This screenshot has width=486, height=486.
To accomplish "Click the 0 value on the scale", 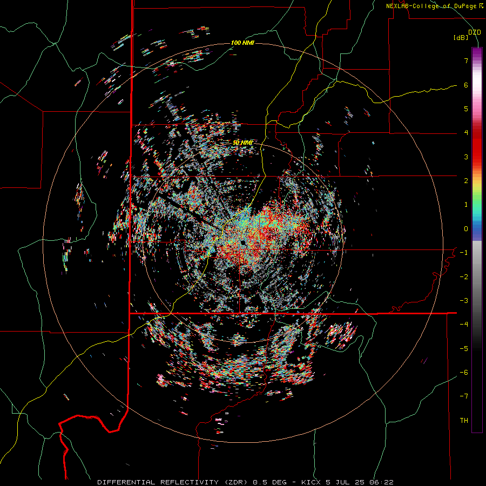I will (466, 229).
